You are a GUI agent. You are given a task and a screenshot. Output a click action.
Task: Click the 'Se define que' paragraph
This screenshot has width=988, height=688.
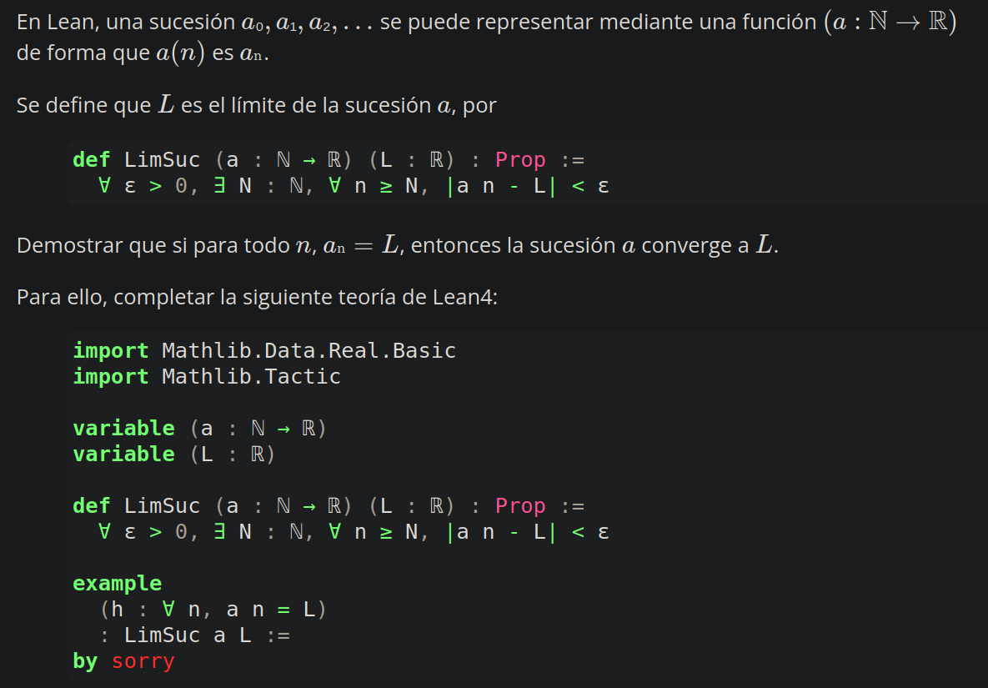pos(257,106)
